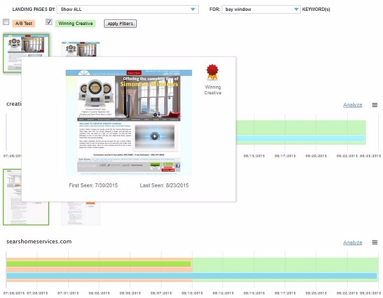Image resolution: width=383 pixels, height=298 pixels.
Task: Click the searshomeservices.com heading
Action: coord(39,242)
